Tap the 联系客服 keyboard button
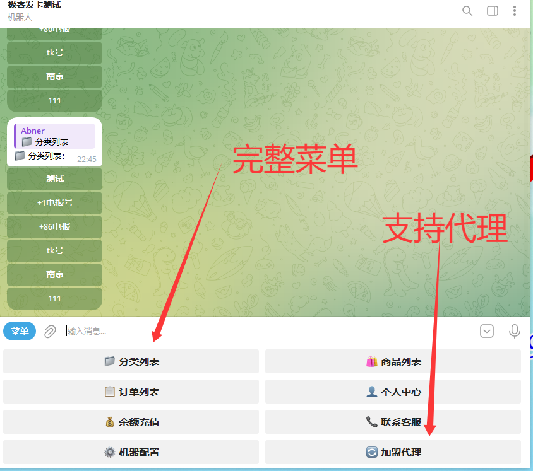Viewport: 533px width, 471px height. [x=393, y=422]
